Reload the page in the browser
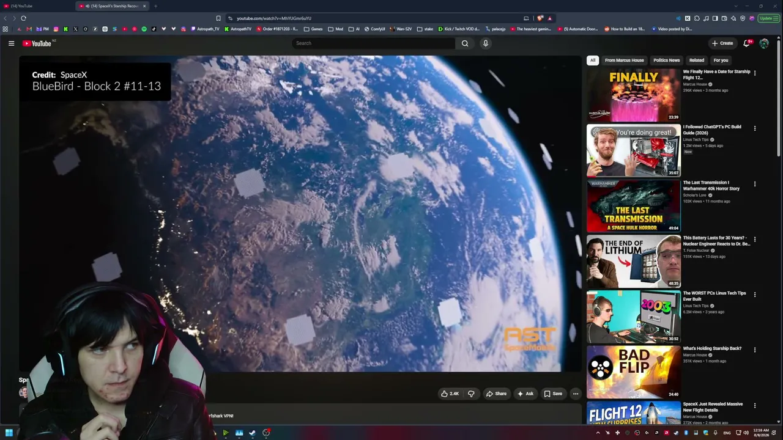 (x=23, y=18)
